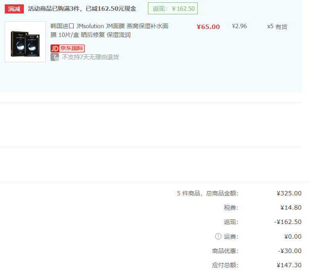This screenshot has width=309, height=276.
Task: Click the ¥2.96 amount in product row
Action: pos(239,26)
